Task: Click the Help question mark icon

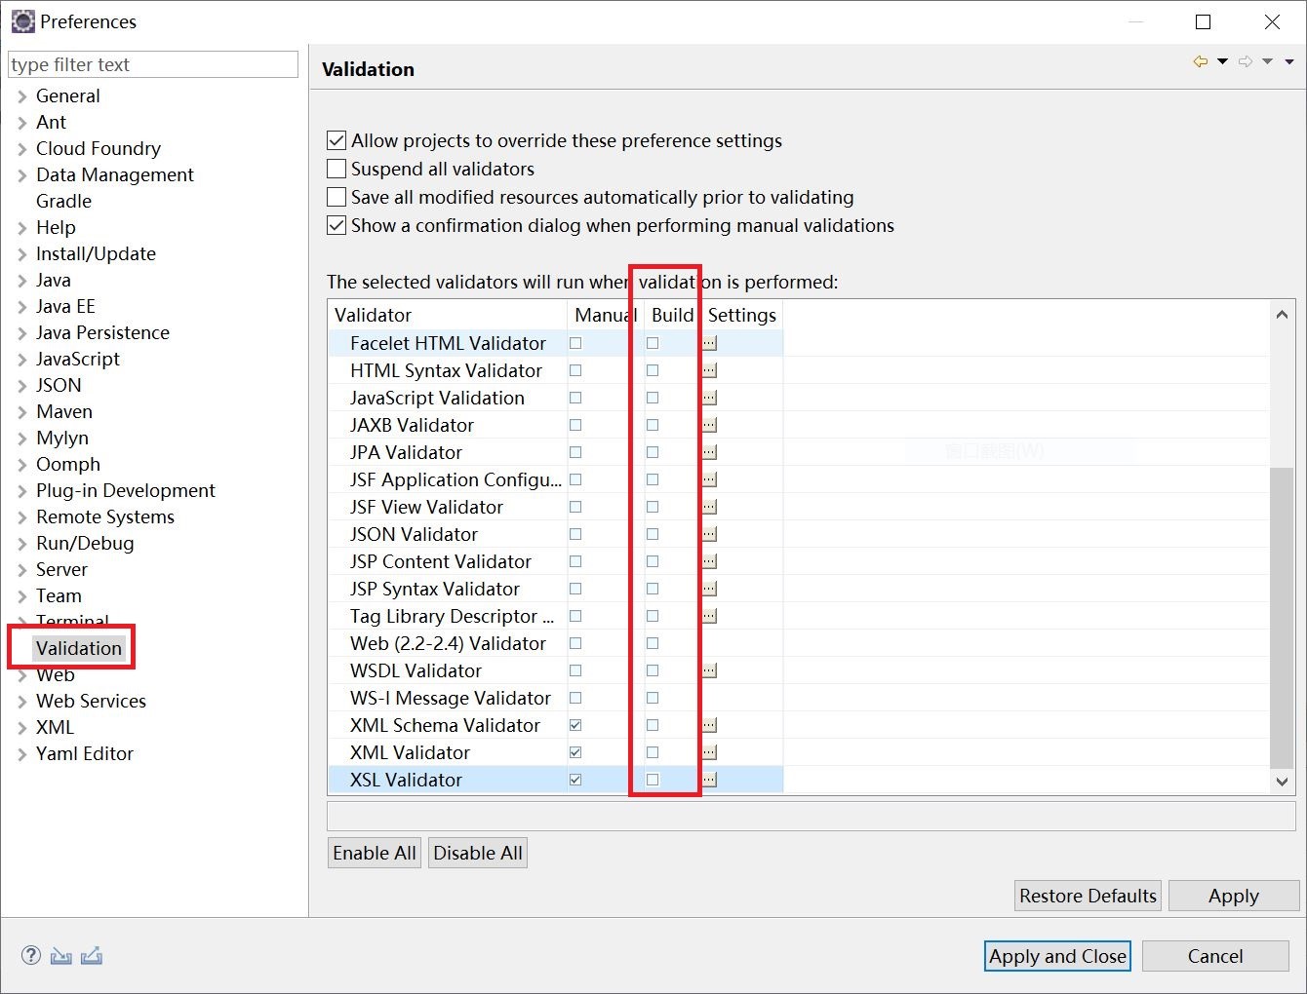Action: pos(31,955)
